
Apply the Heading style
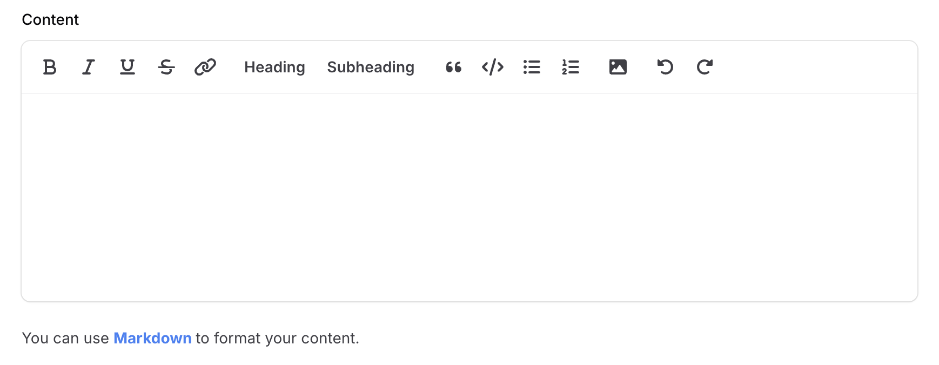click(274, 67)
